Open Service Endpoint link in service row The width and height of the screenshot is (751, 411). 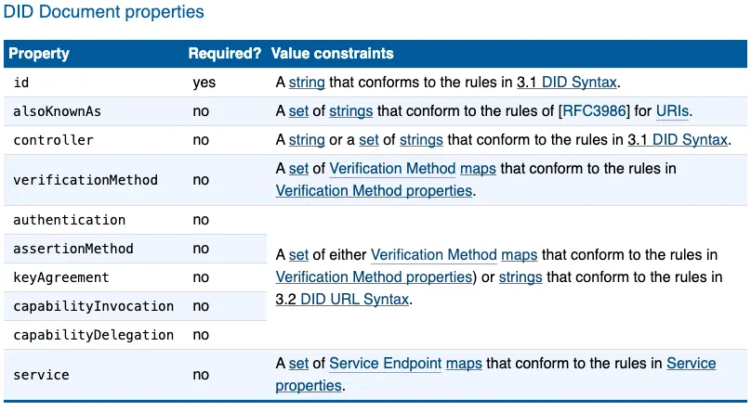[385, 363]
